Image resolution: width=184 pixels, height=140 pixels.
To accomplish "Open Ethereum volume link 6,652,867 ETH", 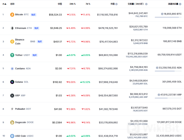I will pyautogui.click(x=140, y=30).
